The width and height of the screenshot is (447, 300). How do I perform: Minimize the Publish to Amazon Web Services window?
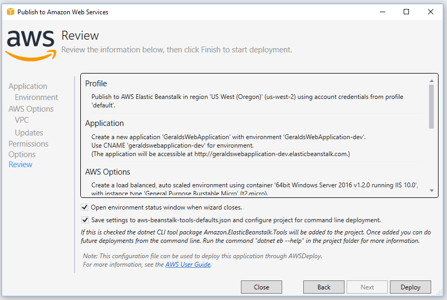(x=383, y=12)
